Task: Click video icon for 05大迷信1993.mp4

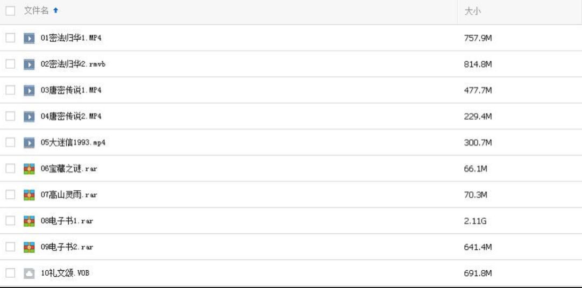Action: pyautogui.click(x=28, y=142)
